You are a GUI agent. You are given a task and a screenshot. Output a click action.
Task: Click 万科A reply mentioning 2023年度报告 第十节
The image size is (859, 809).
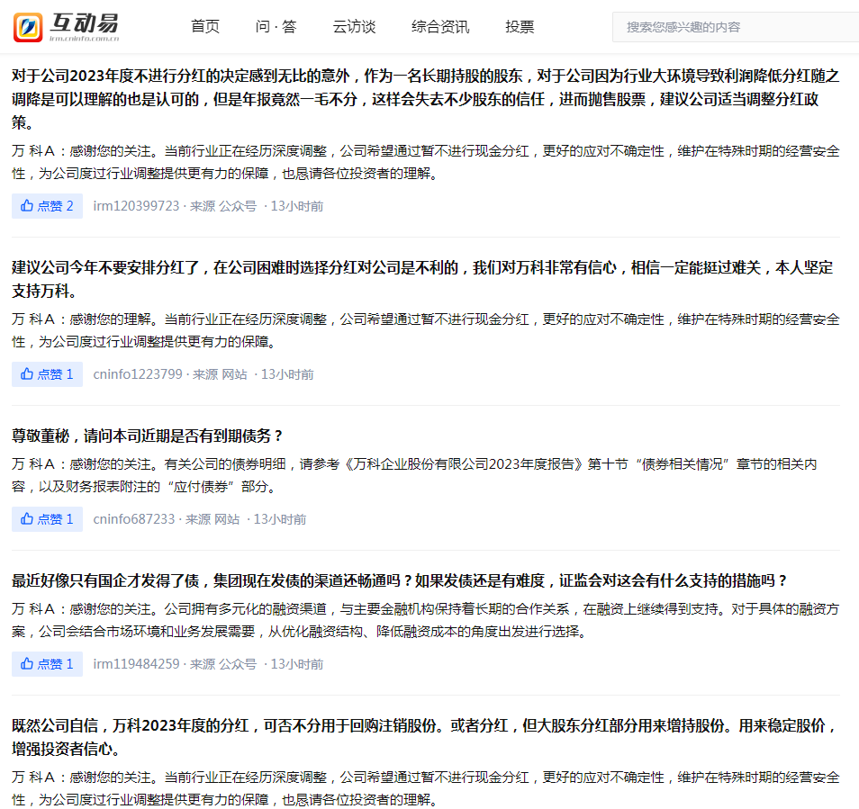tap(414, 475)
